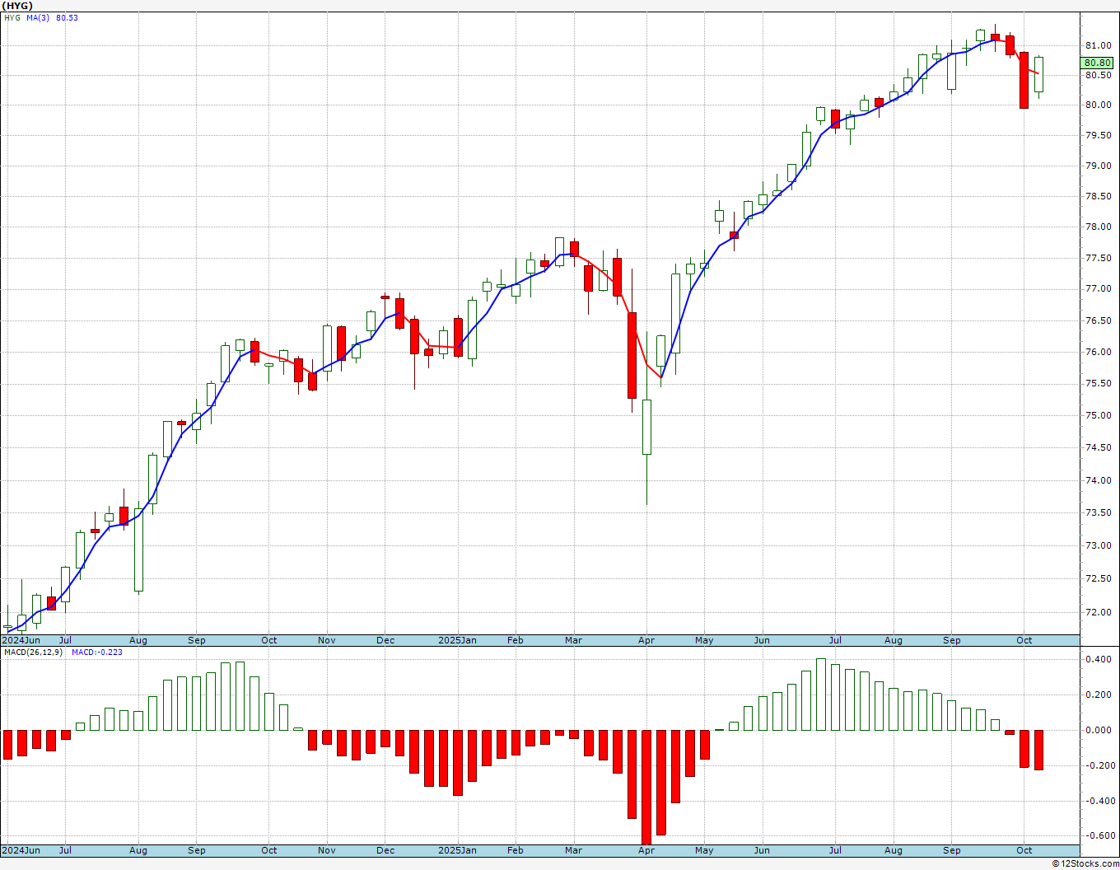Click the 79.50 price axis label
The image size is (1120, 870).
[1097, 135]
